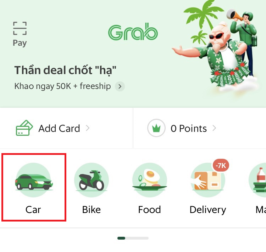Tap the -7K discount badge
266x252 pixels.
click(x=221, y=166)
